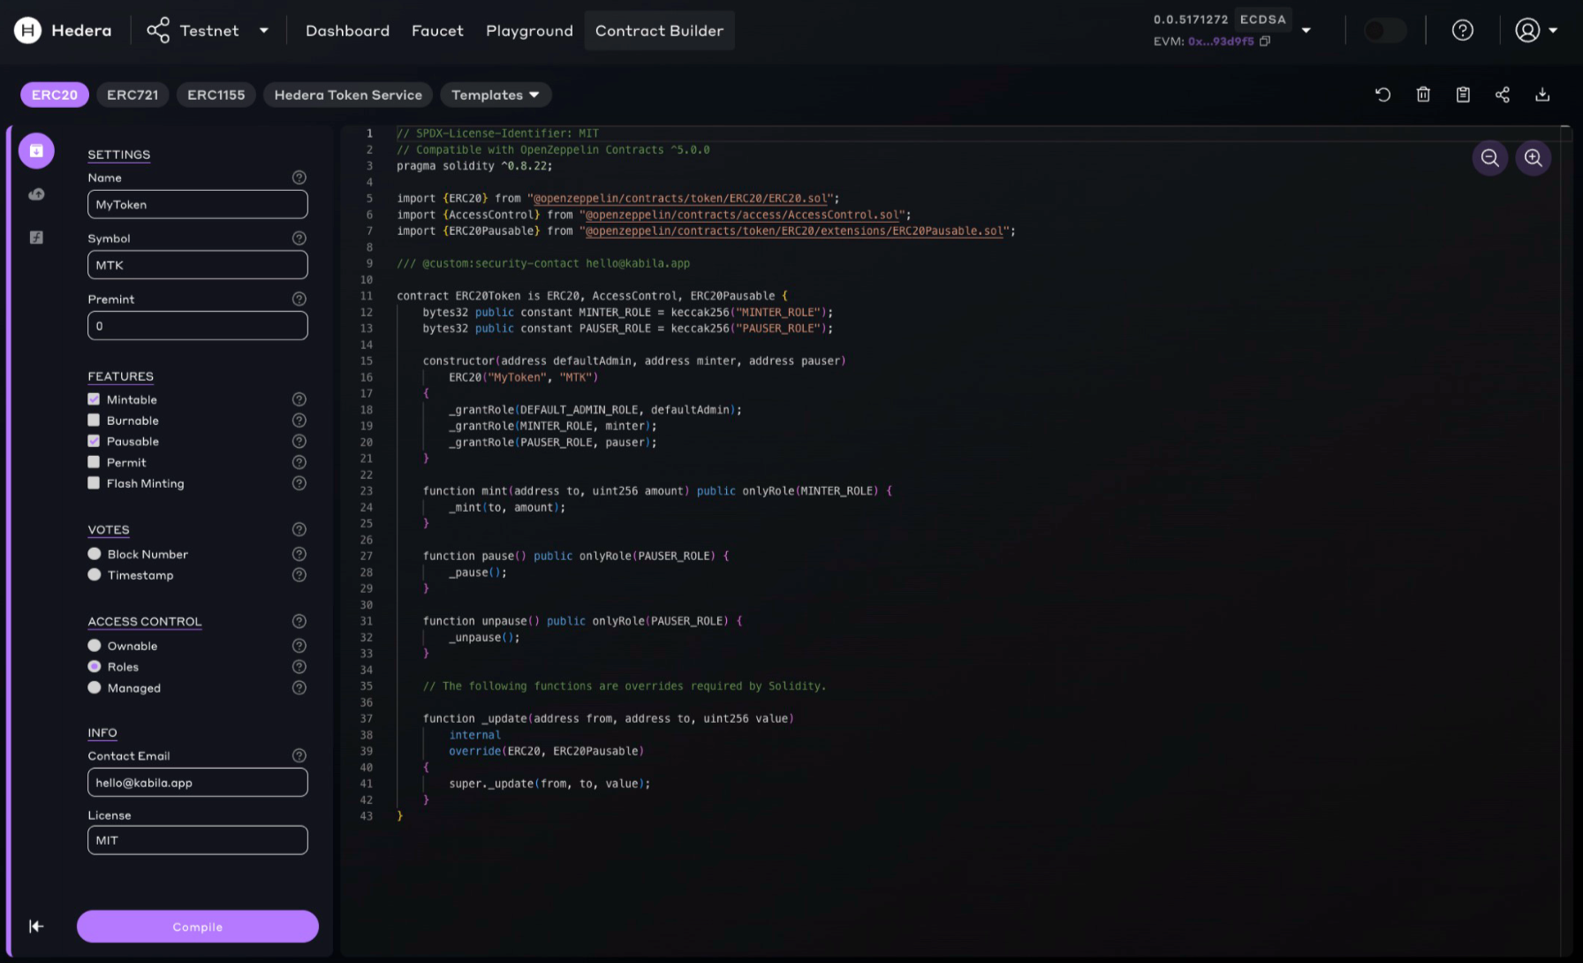The width and height of the screenshot is (1583, 963).
Task: Copy the EVM address using the copy icon
Action: point(1265,41)
